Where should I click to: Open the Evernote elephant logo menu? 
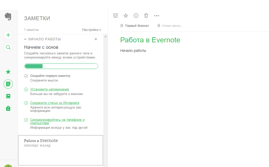click(x=8, y=16)
